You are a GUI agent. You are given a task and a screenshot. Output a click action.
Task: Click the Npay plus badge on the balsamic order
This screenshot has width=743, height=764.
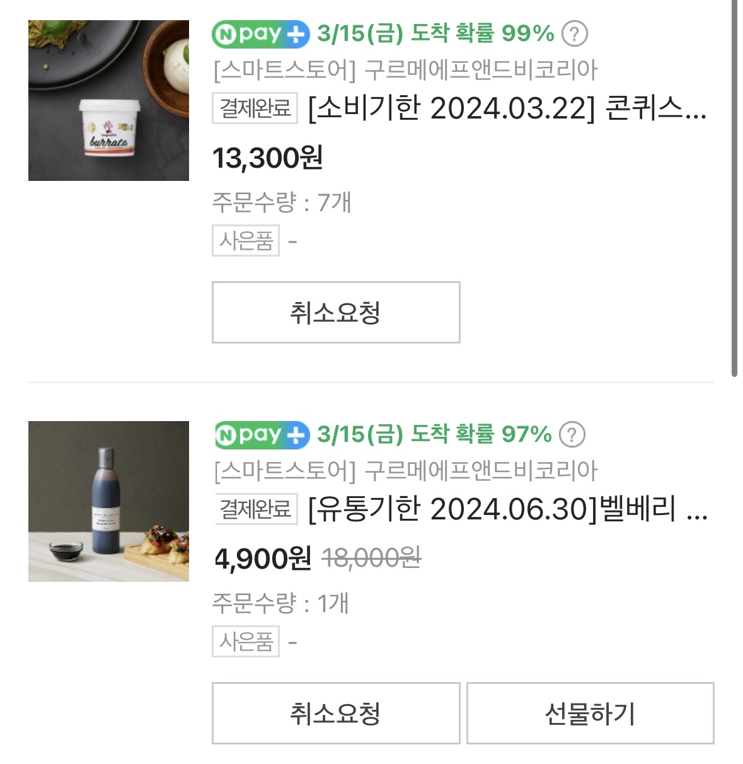[262, 435]
